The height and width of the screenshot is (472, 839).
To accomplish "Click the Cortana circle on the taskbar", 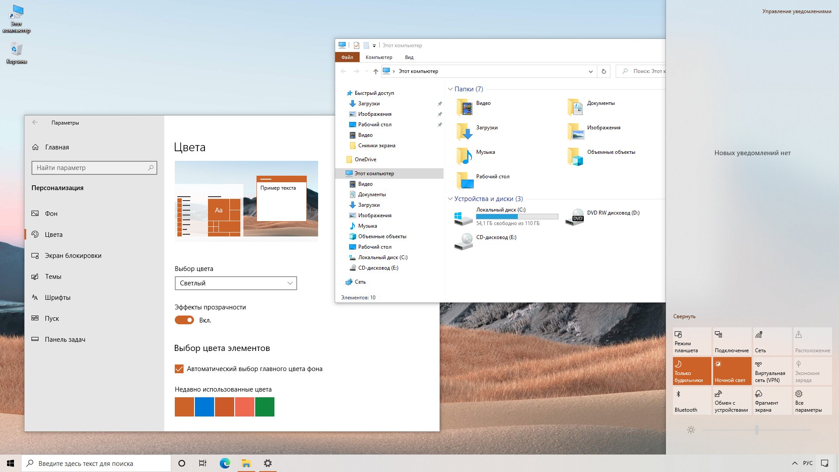I will [x=182, y=463].
